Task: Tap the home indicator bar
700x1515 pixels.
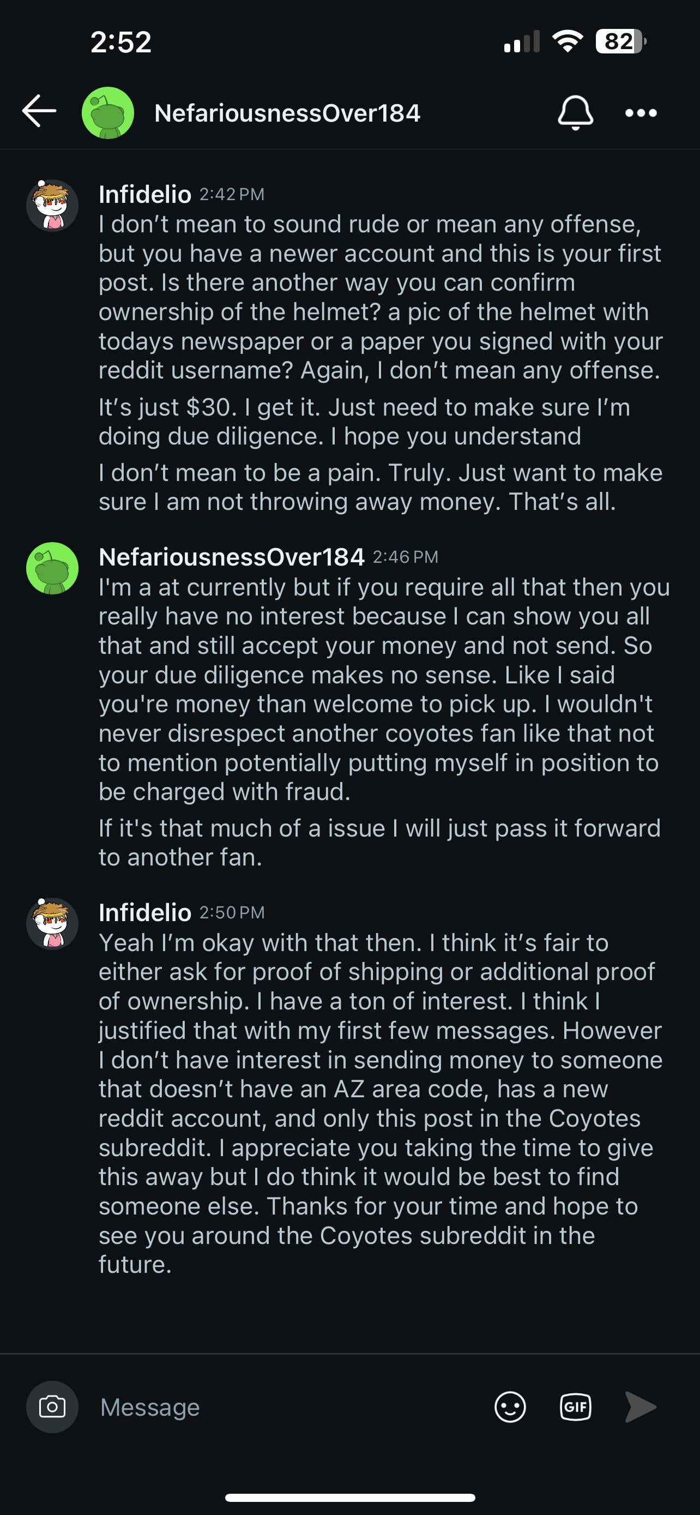Action: (349, 1498)
